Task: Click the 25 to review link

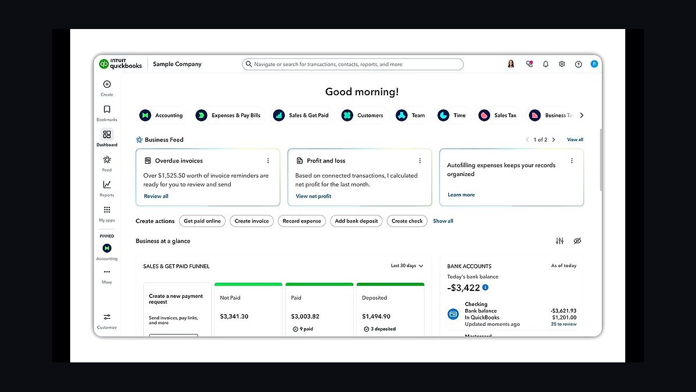Action: coord(564,324)
